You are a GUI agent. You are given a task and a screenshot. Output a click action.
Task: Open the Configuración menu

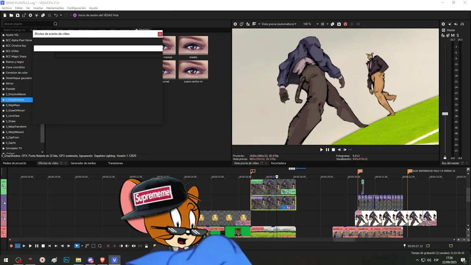[77, 8]
